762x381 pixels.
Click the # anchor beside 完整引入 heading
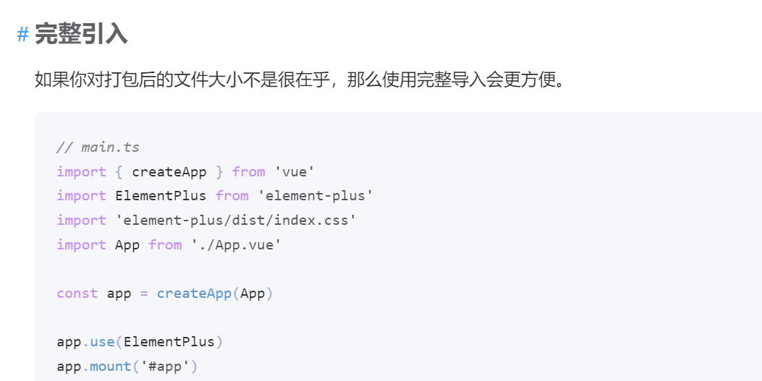point(23,35)
